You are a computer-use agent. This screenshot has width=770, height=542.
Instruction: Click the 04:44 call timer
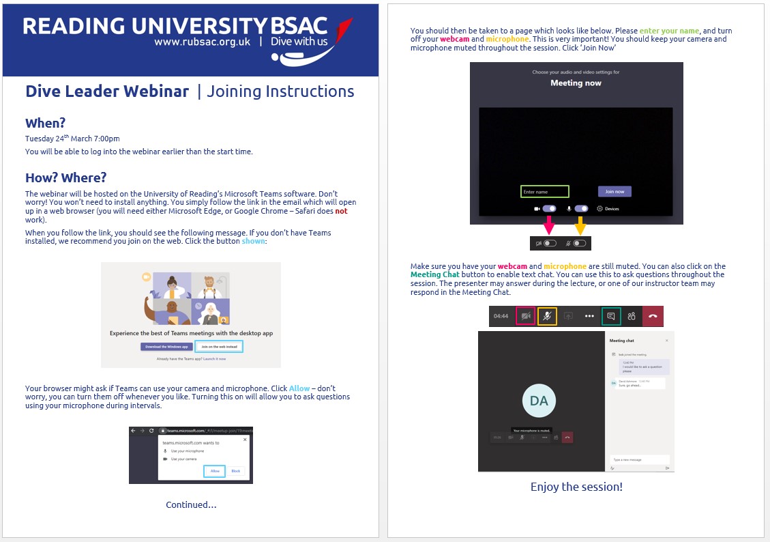[501, 317]
